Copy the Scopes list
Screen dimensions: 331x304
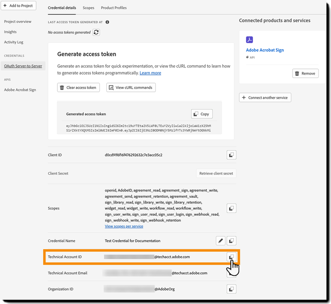click(x=232, y=208)
